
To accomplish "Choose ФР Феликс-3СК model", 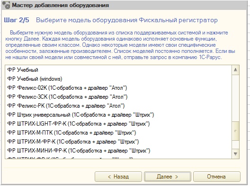I will click(x=118, y=97).
